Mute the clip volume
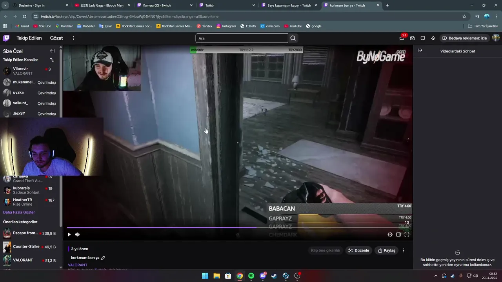This screenshot has height=282, width=502. coord(77,235)
